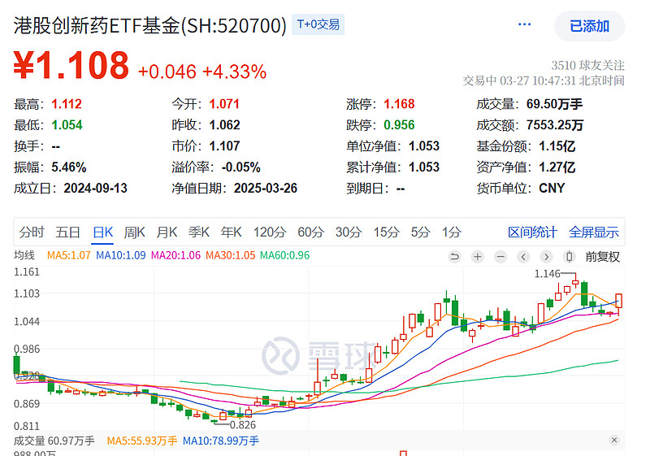Click the 昨收 value 1.062
This screenshot has height=456, width=650.
pyautogui.click(x=225, y=125)
